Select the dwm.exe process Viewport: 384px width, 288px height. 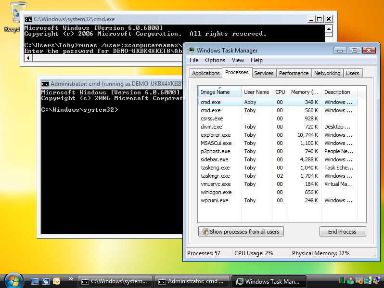click(x=278, y=127)
